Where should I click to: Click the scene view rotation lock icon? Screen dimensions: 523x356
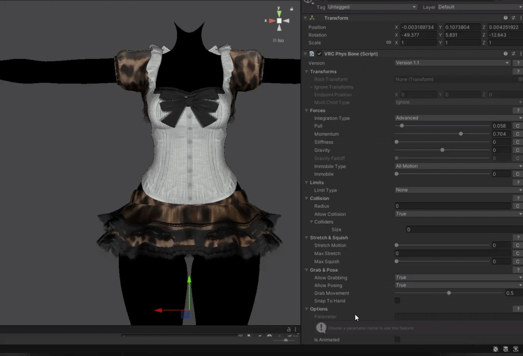click(291, 8)
